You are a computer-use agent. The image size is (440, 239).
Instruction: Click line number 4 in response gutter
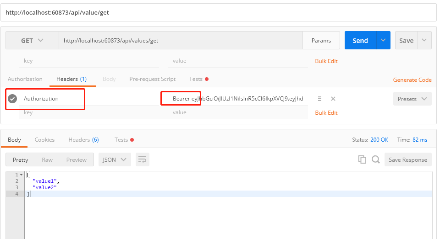point(17,194)
